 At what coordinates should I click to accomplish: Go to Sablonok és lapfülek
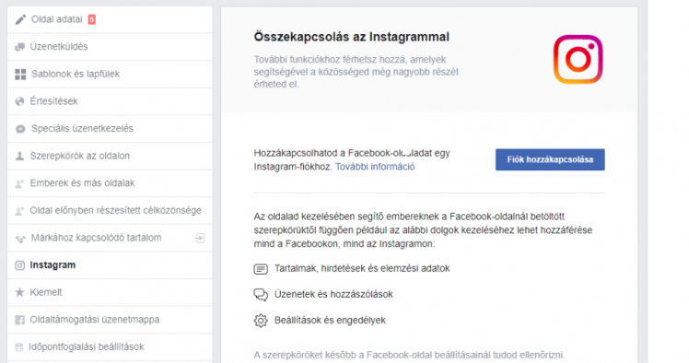(x=110, y=74)
